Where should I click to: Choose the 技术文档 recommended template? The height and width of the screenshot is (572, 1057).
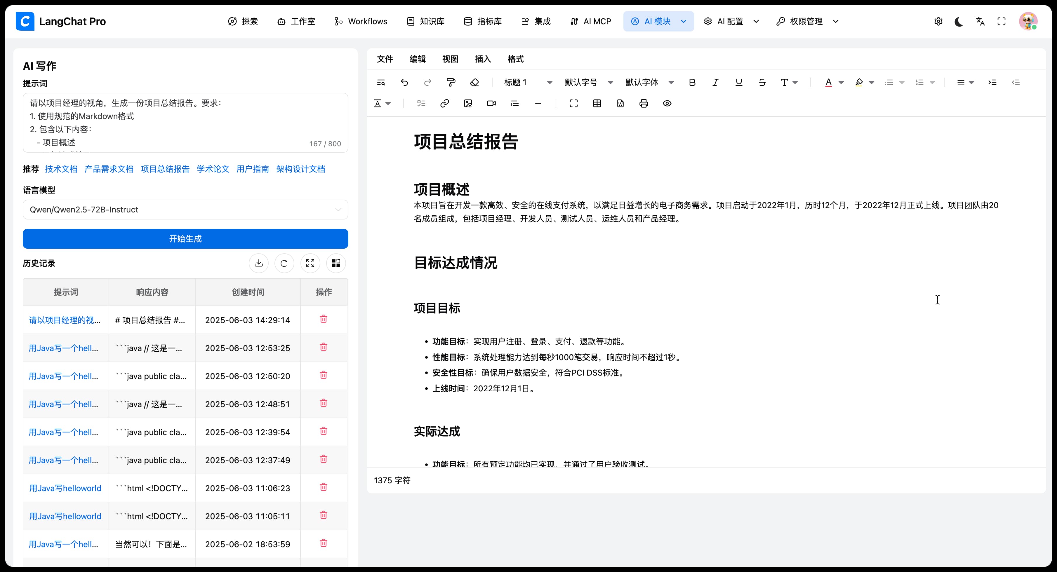61,169
